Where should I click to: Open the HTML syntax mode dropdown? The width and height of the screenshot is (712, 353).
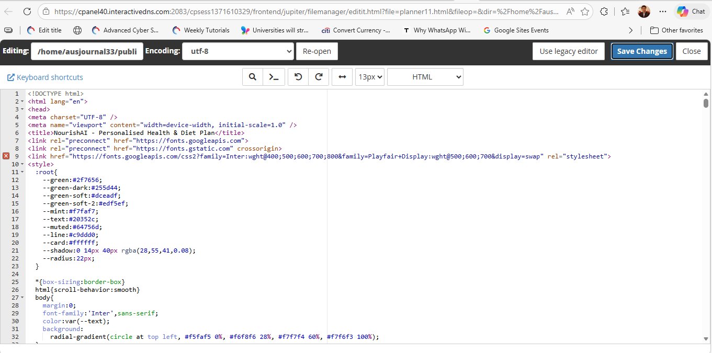425,76
